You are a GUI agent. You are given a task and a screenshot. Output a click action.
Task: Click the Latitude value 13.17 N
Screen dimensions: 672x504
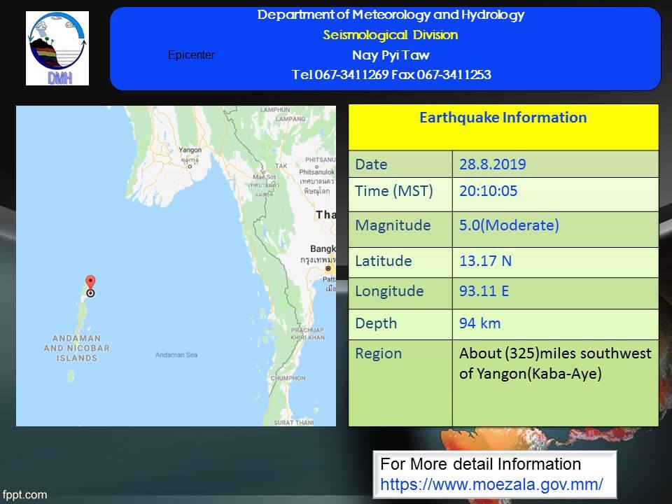[x=486, y=261]
